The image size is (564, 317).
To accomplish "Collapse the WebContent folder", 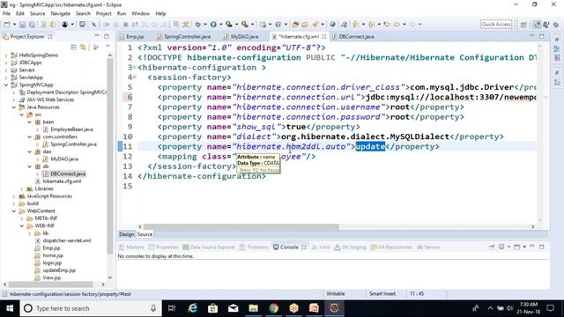I will [14, 211].
